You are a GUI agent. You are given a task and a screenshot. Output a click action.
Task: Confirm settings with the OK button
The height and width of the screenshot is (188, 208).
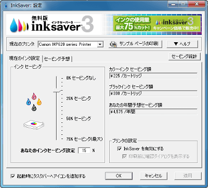(119, 176)
